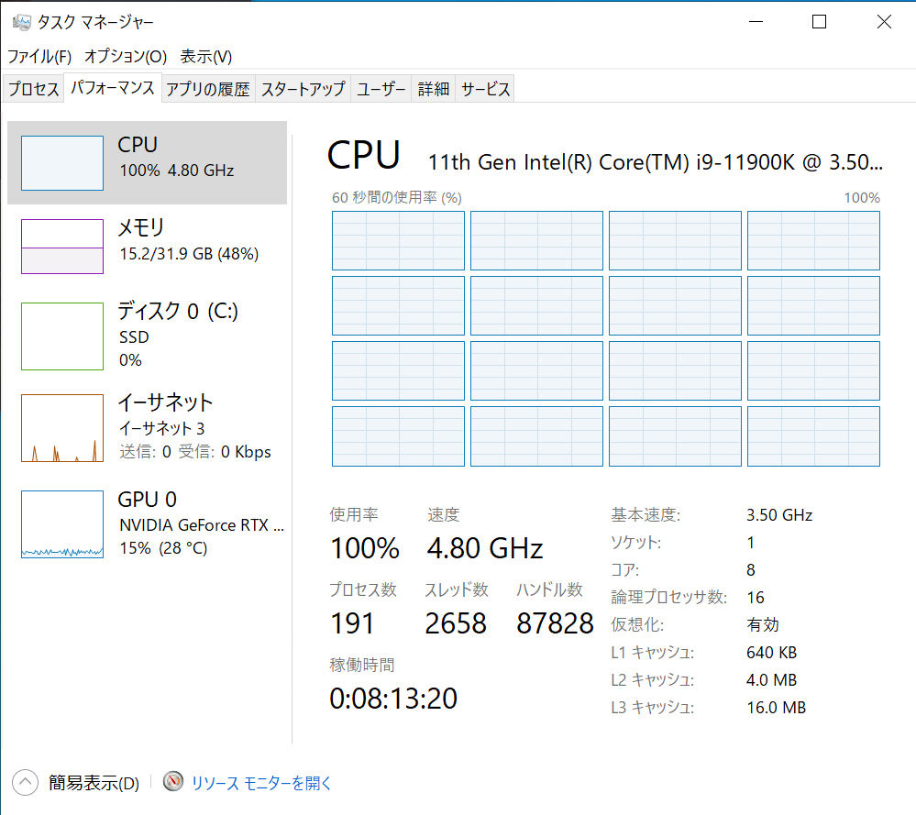The height and width of the screenshot is (815, 916).
Task: Open the Ethernet (イーサネット) activity graph
Action: [x=62, y=428]
